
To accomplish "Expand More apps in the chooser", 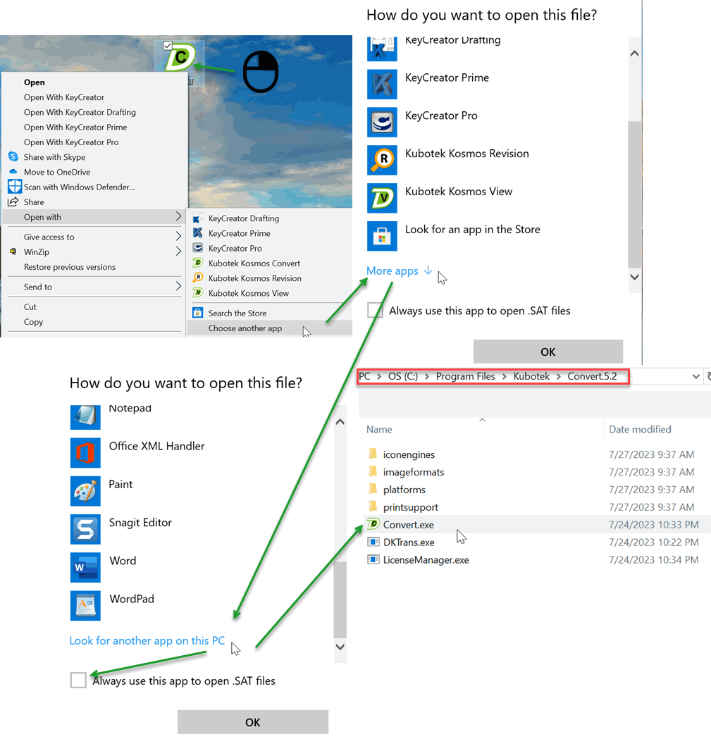I will 392,271.
